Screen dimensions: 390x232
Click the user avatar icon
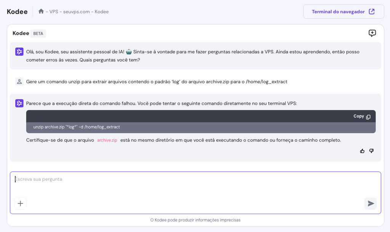pos(19,82)
